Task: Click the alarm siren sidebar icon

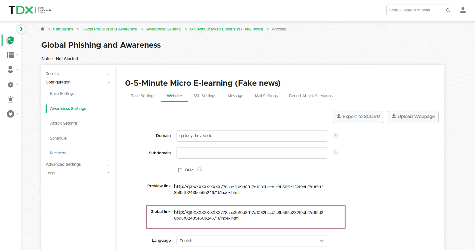Action: [10, 99]
